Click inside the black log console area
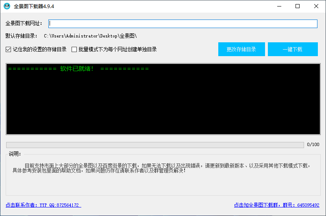The width and height of the screenshot is (326, 216). pyautogui.click(x=163, y=106)
